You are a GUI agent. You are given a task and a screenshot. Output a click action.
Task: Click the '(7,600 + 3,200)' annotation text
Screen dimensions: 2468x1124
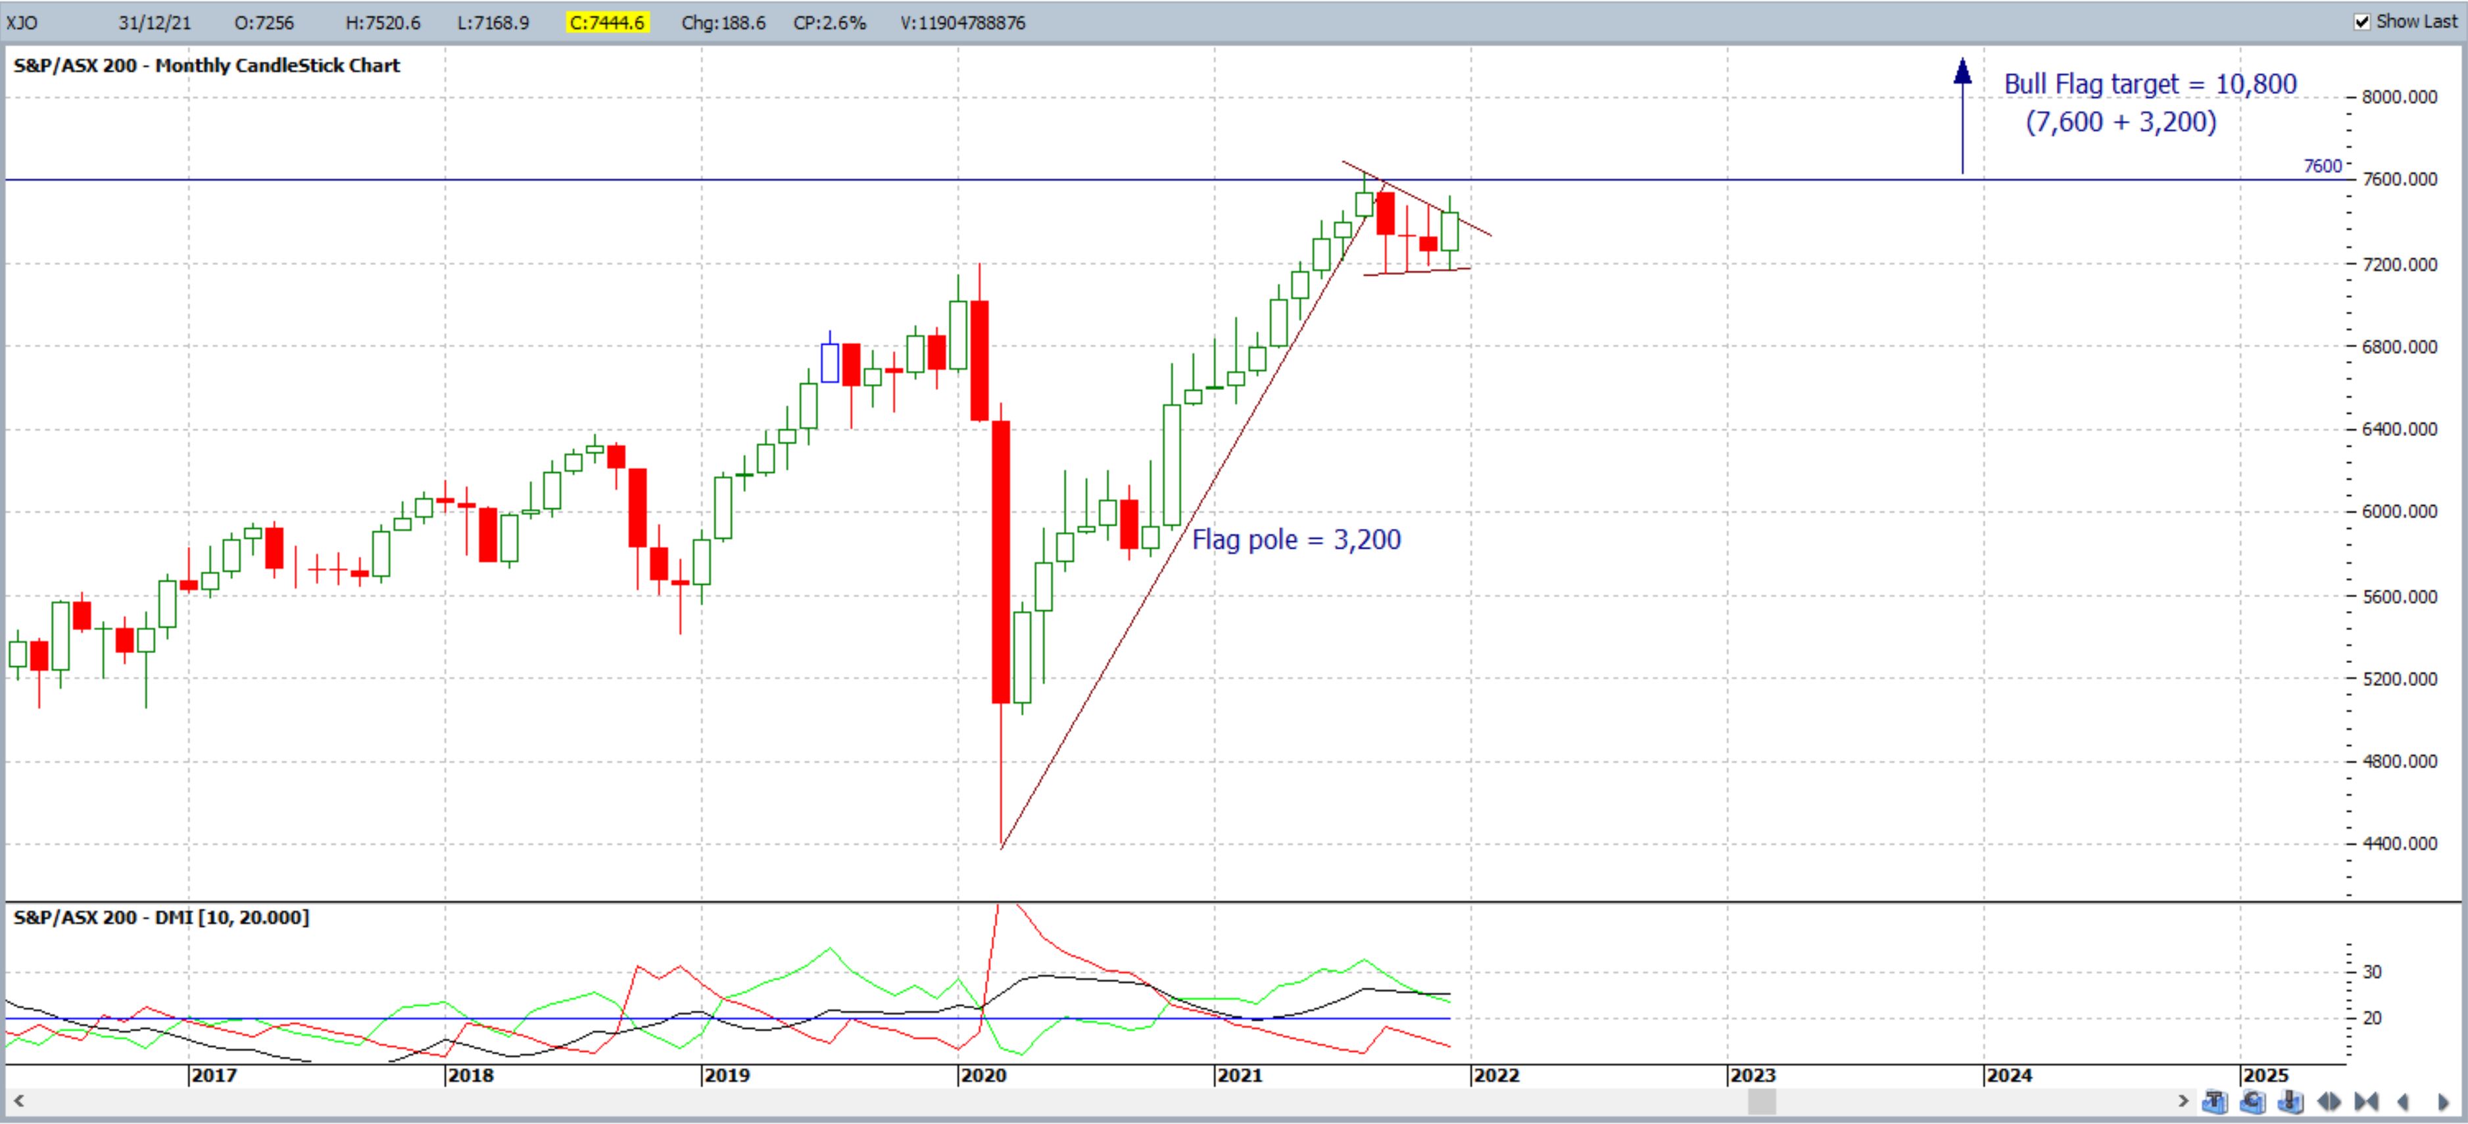[x=2120, y=122]
